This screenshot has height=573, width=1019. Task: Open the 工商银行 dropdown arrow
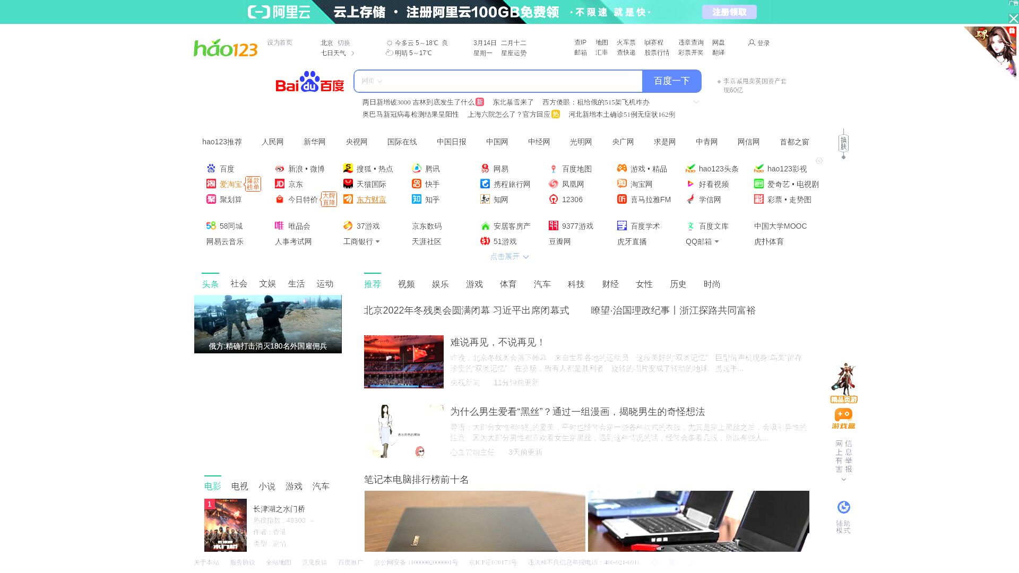click(377, 242)
